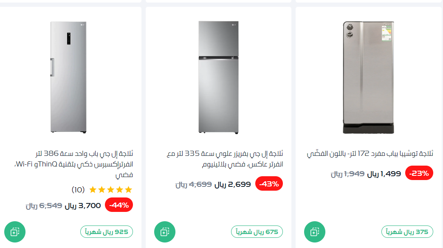Open LG 335 liter top-freezer title link
Viewport: 443px width, 248px height.
coord(225,158)
